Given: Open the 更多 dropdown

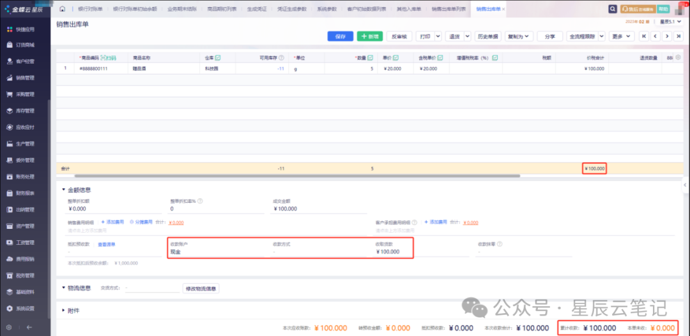Looking at the screenshot, I should pyautogui.click(x=622, y=36).
